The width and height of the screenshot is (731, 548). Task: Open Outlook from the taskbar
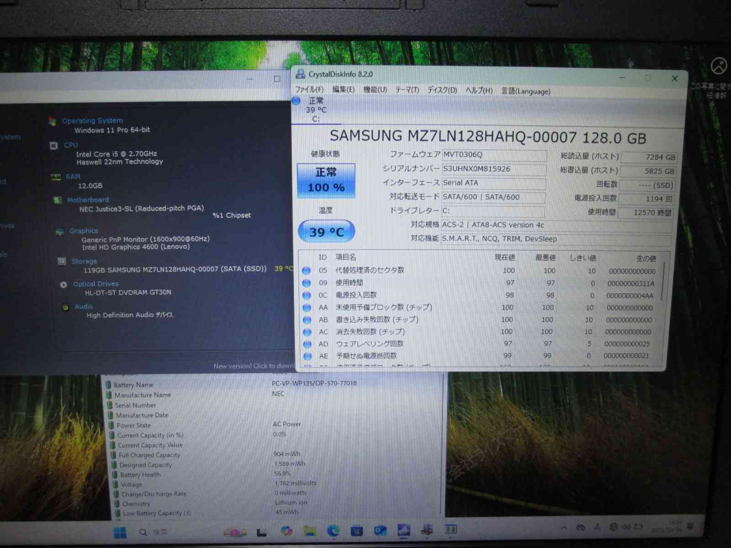click(380, 530)
